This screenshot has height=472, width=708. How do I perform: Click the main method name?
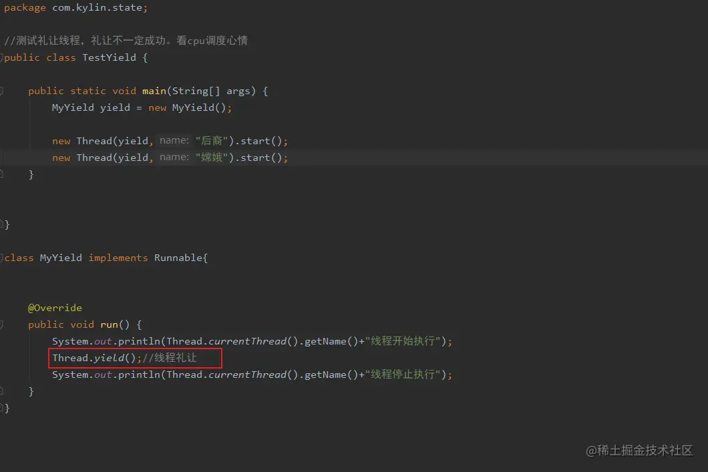point(154,91)
